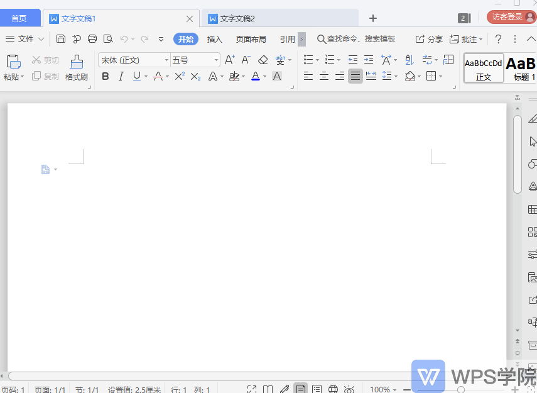
Task: Clear formatting with the eraser icon
Action: tap(264, 60)
